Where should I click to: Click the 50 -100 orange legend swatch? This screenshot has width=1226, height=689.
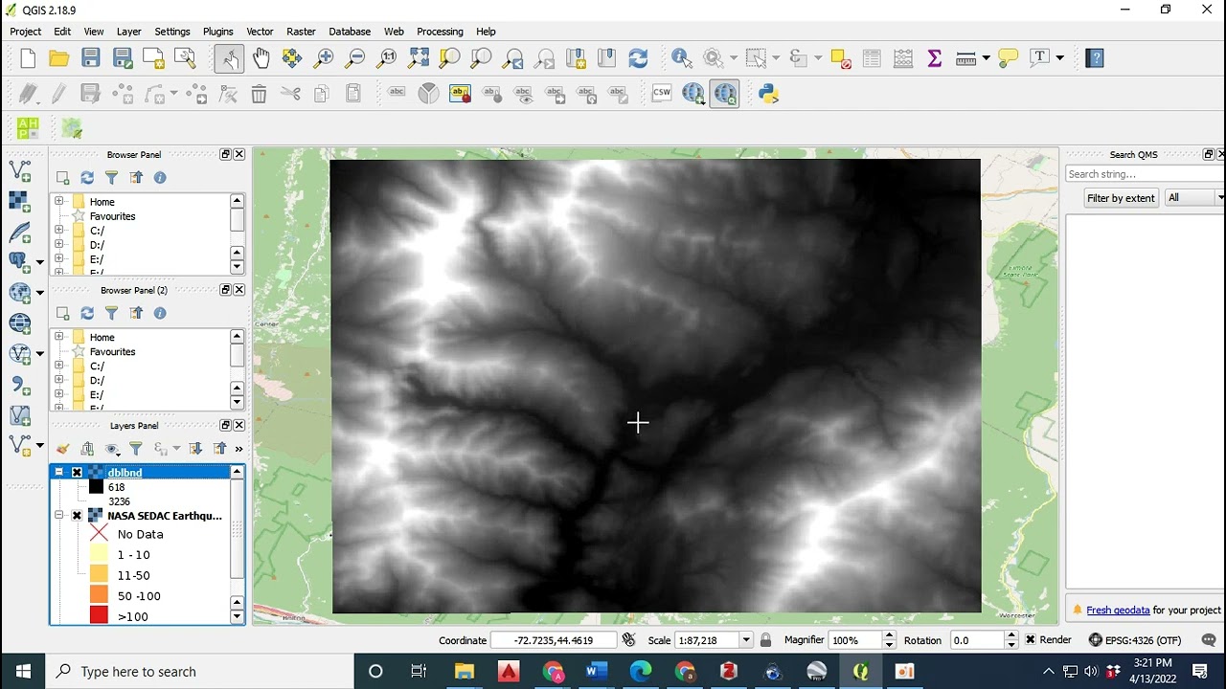click(99, 596)
